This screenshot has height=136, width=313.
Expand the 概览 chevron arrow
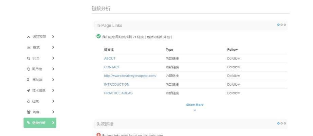click(53, 47)
